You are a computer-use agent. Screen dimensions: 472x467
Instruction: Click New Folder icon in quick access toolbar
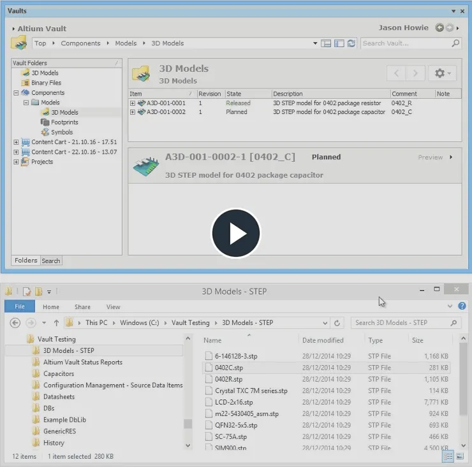point(38,291)
